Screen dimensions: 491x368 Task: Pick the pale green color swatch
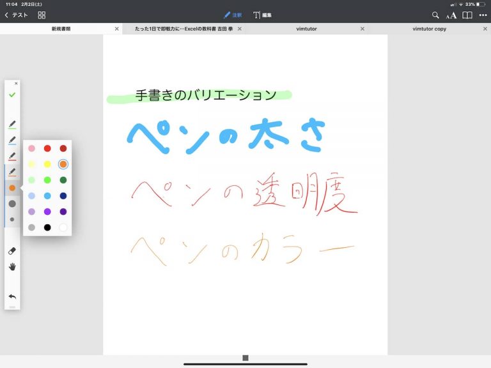click(31, 180)
